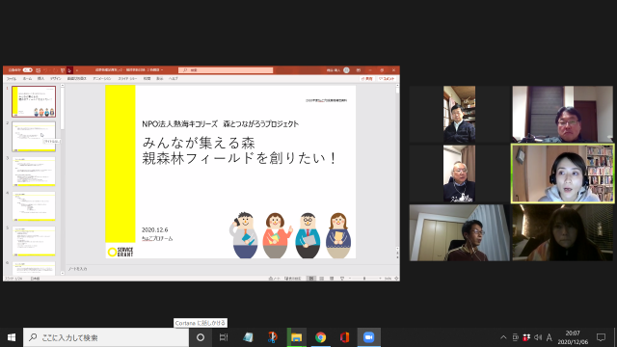Select slide 1 thumbnail

34,101
